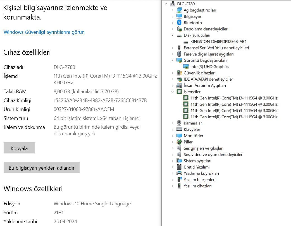This screenshot has height=226, width=291.
Task: Click the Windows özellikleri heading
Action: (x=33, y=189)
